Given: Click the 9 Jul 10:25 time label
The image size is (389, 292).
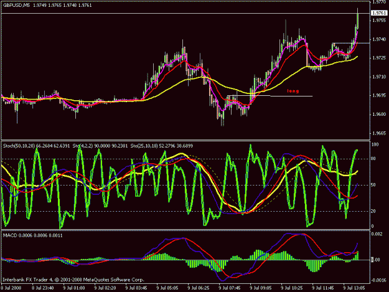Looking at the screenshot, I should tap(292, 288).
